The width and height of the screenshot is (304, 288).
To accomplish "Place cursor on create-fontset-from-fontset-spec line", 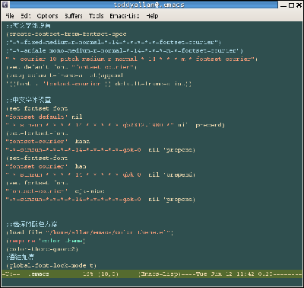I will click(66, 34).
